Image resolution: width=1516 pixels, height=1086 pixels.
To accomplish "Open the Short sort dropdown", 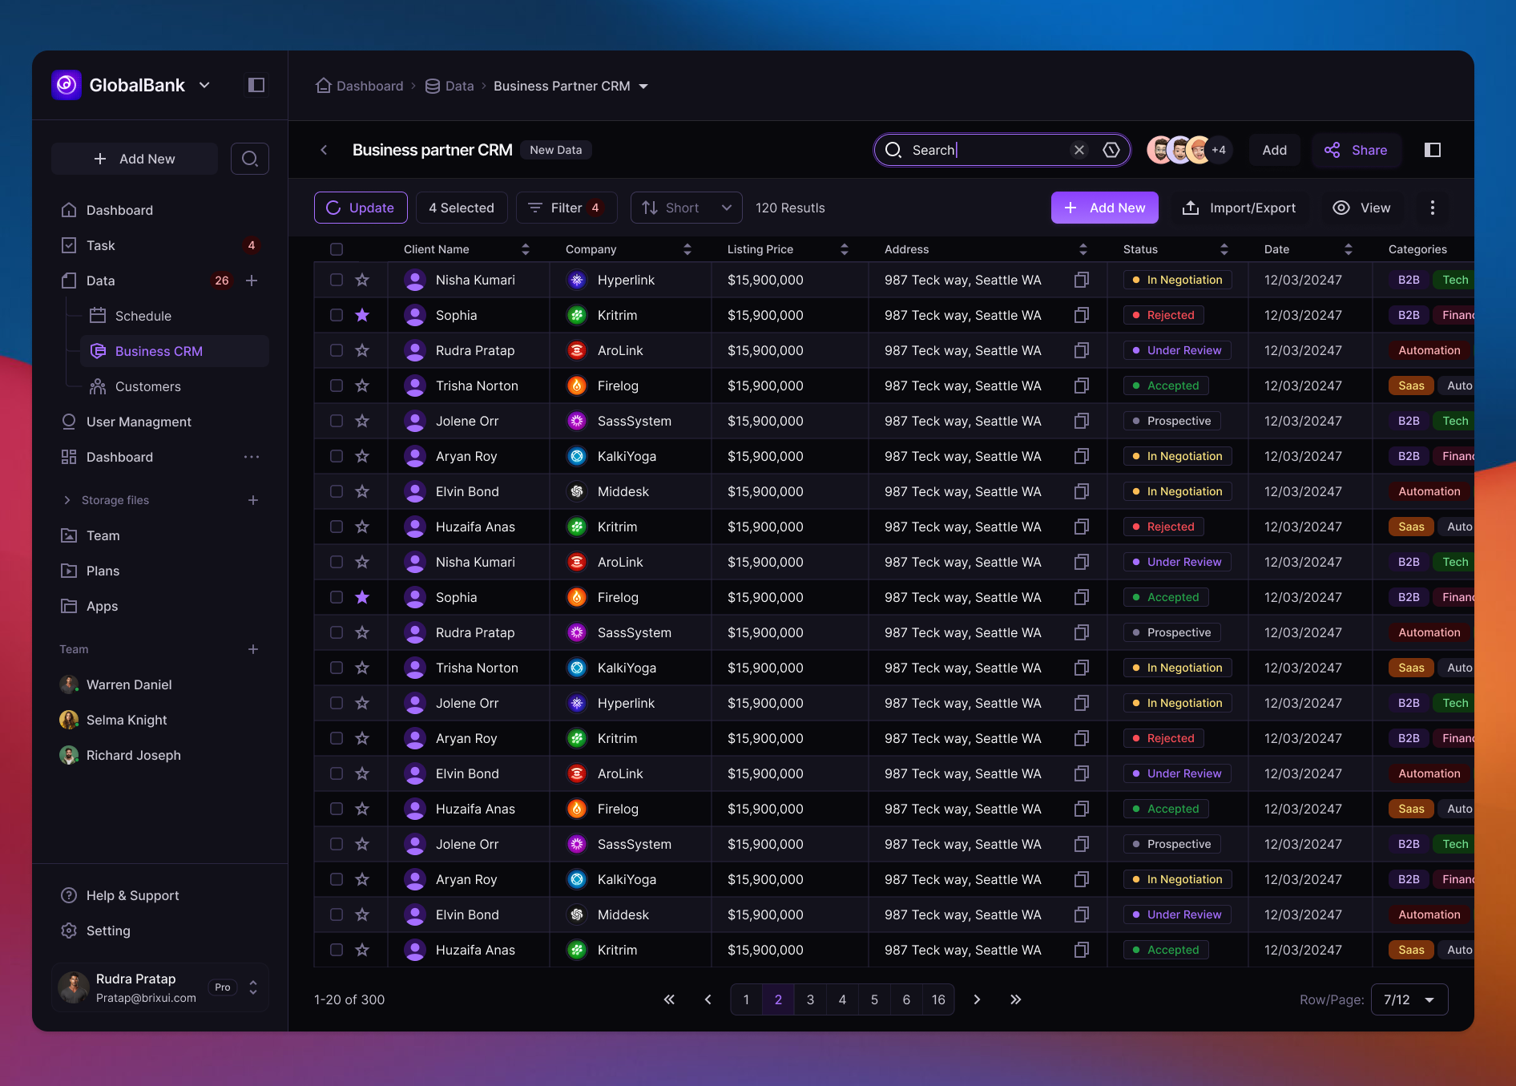I will coord(686,208).
